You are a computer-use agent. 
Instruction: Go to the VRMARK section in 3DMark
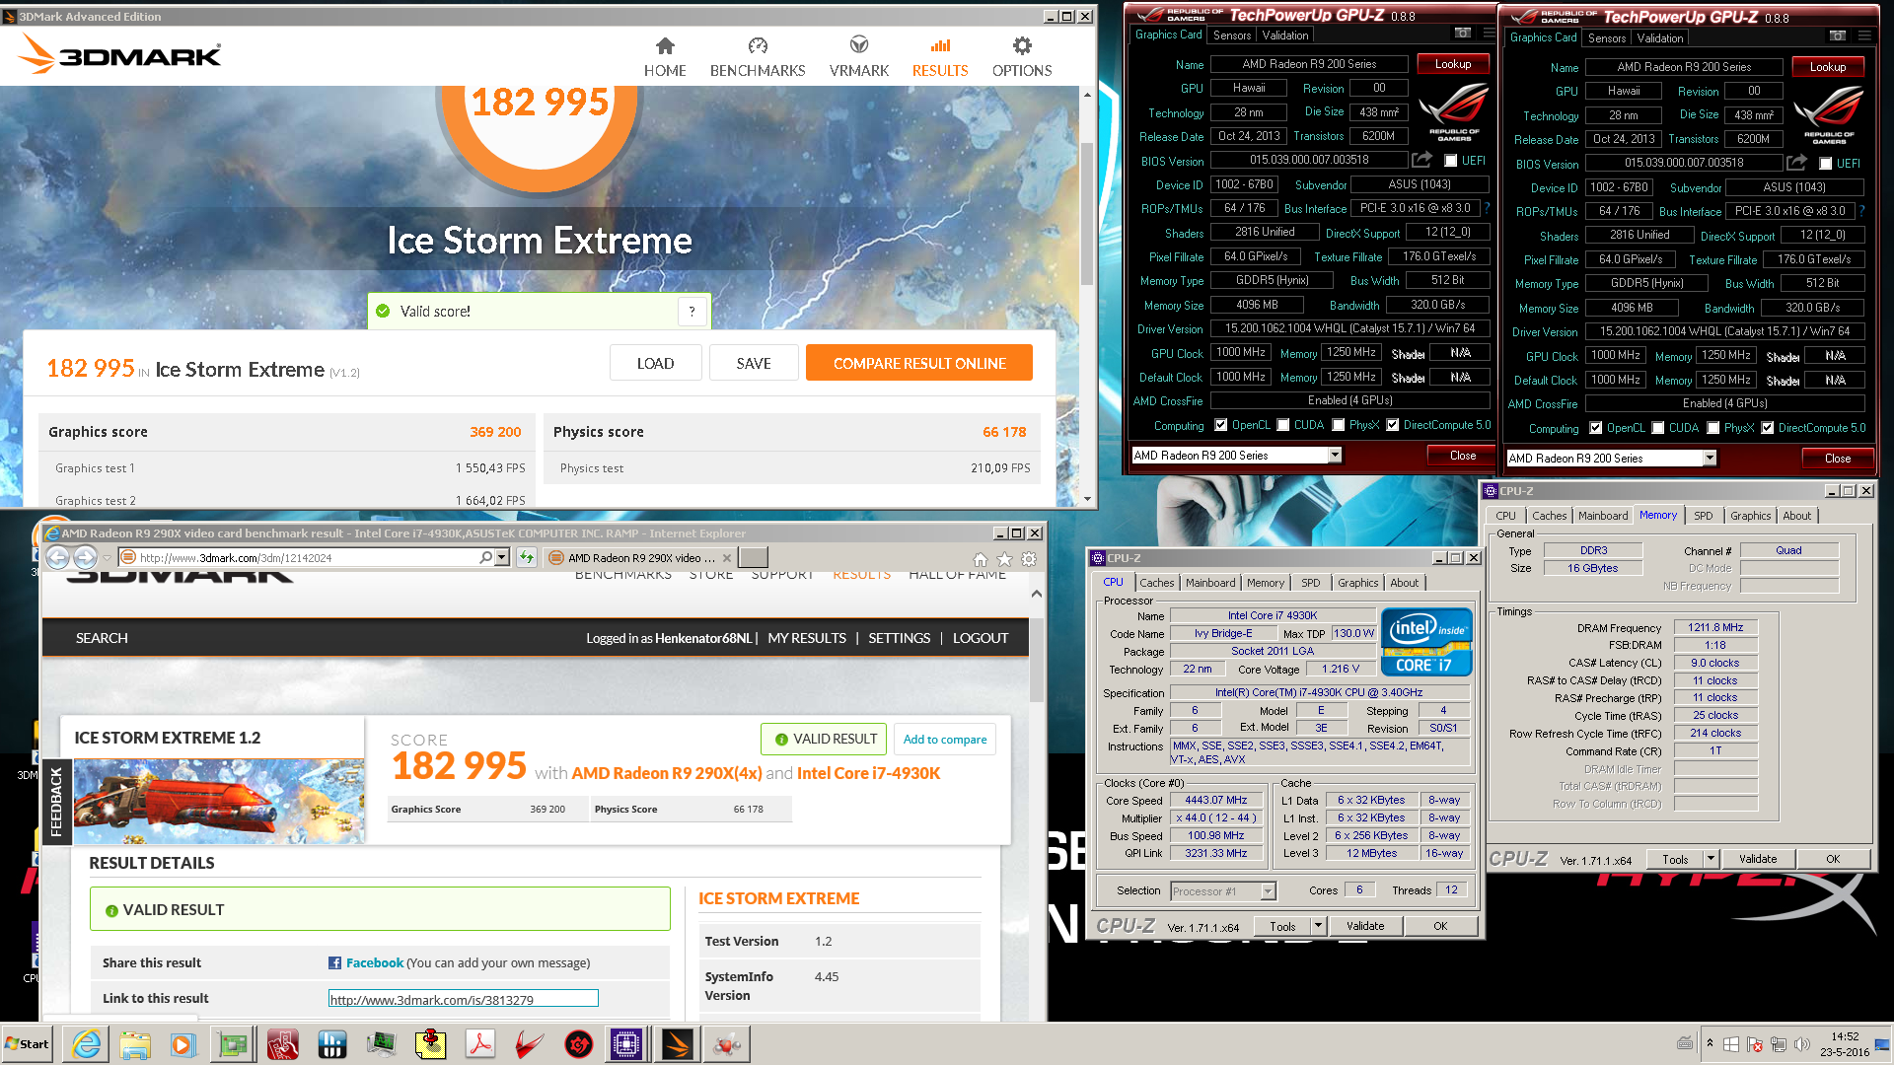tap(858, 58)
